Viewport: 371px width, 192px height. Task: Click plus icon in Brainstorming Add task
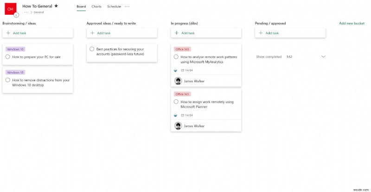8,33
